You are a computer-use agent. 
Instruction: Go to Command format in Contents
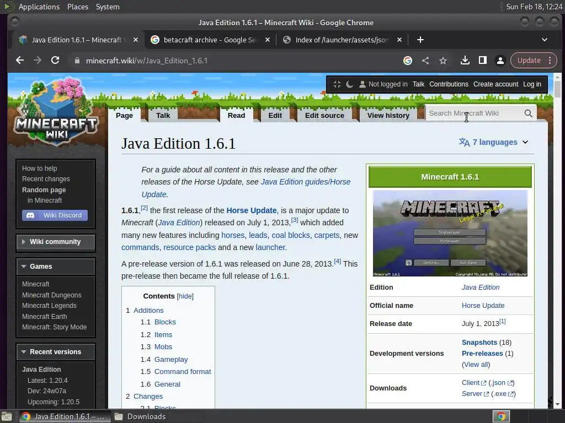pyautogui.click(x=182, y=372)
